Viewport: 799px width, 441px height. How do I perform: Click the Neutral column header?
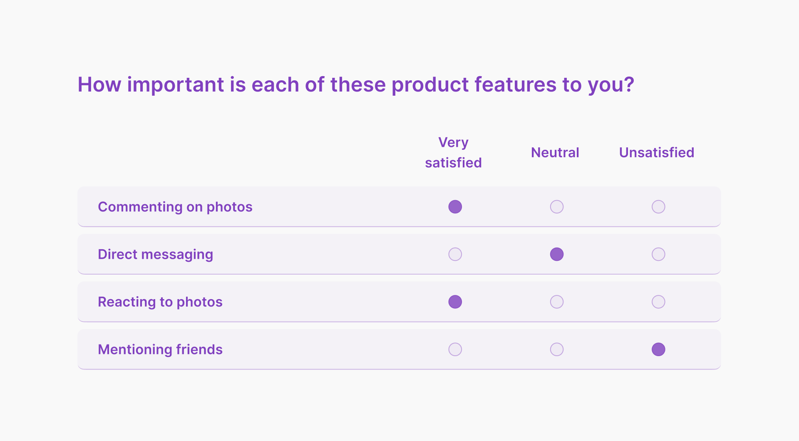[555, 152]
